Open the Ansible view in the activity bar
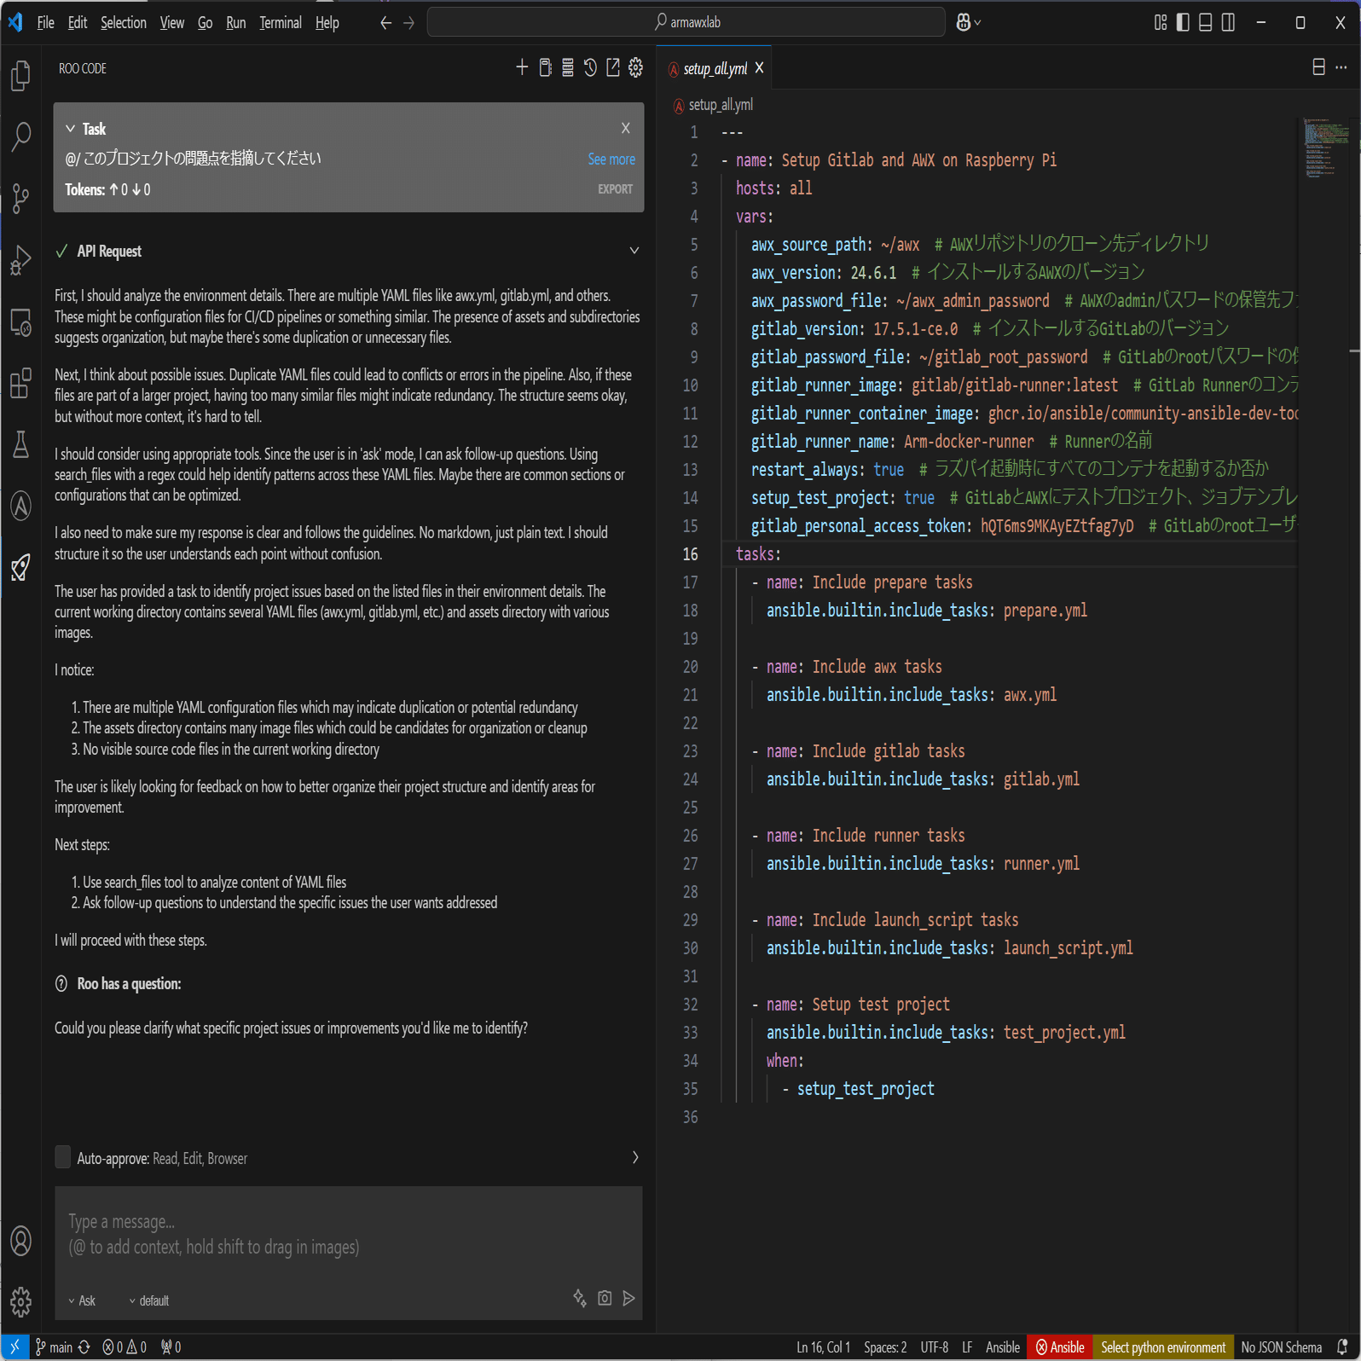Image resolution: width=1361 pixels, height=1361 pixels. click(x=21, y=507)
